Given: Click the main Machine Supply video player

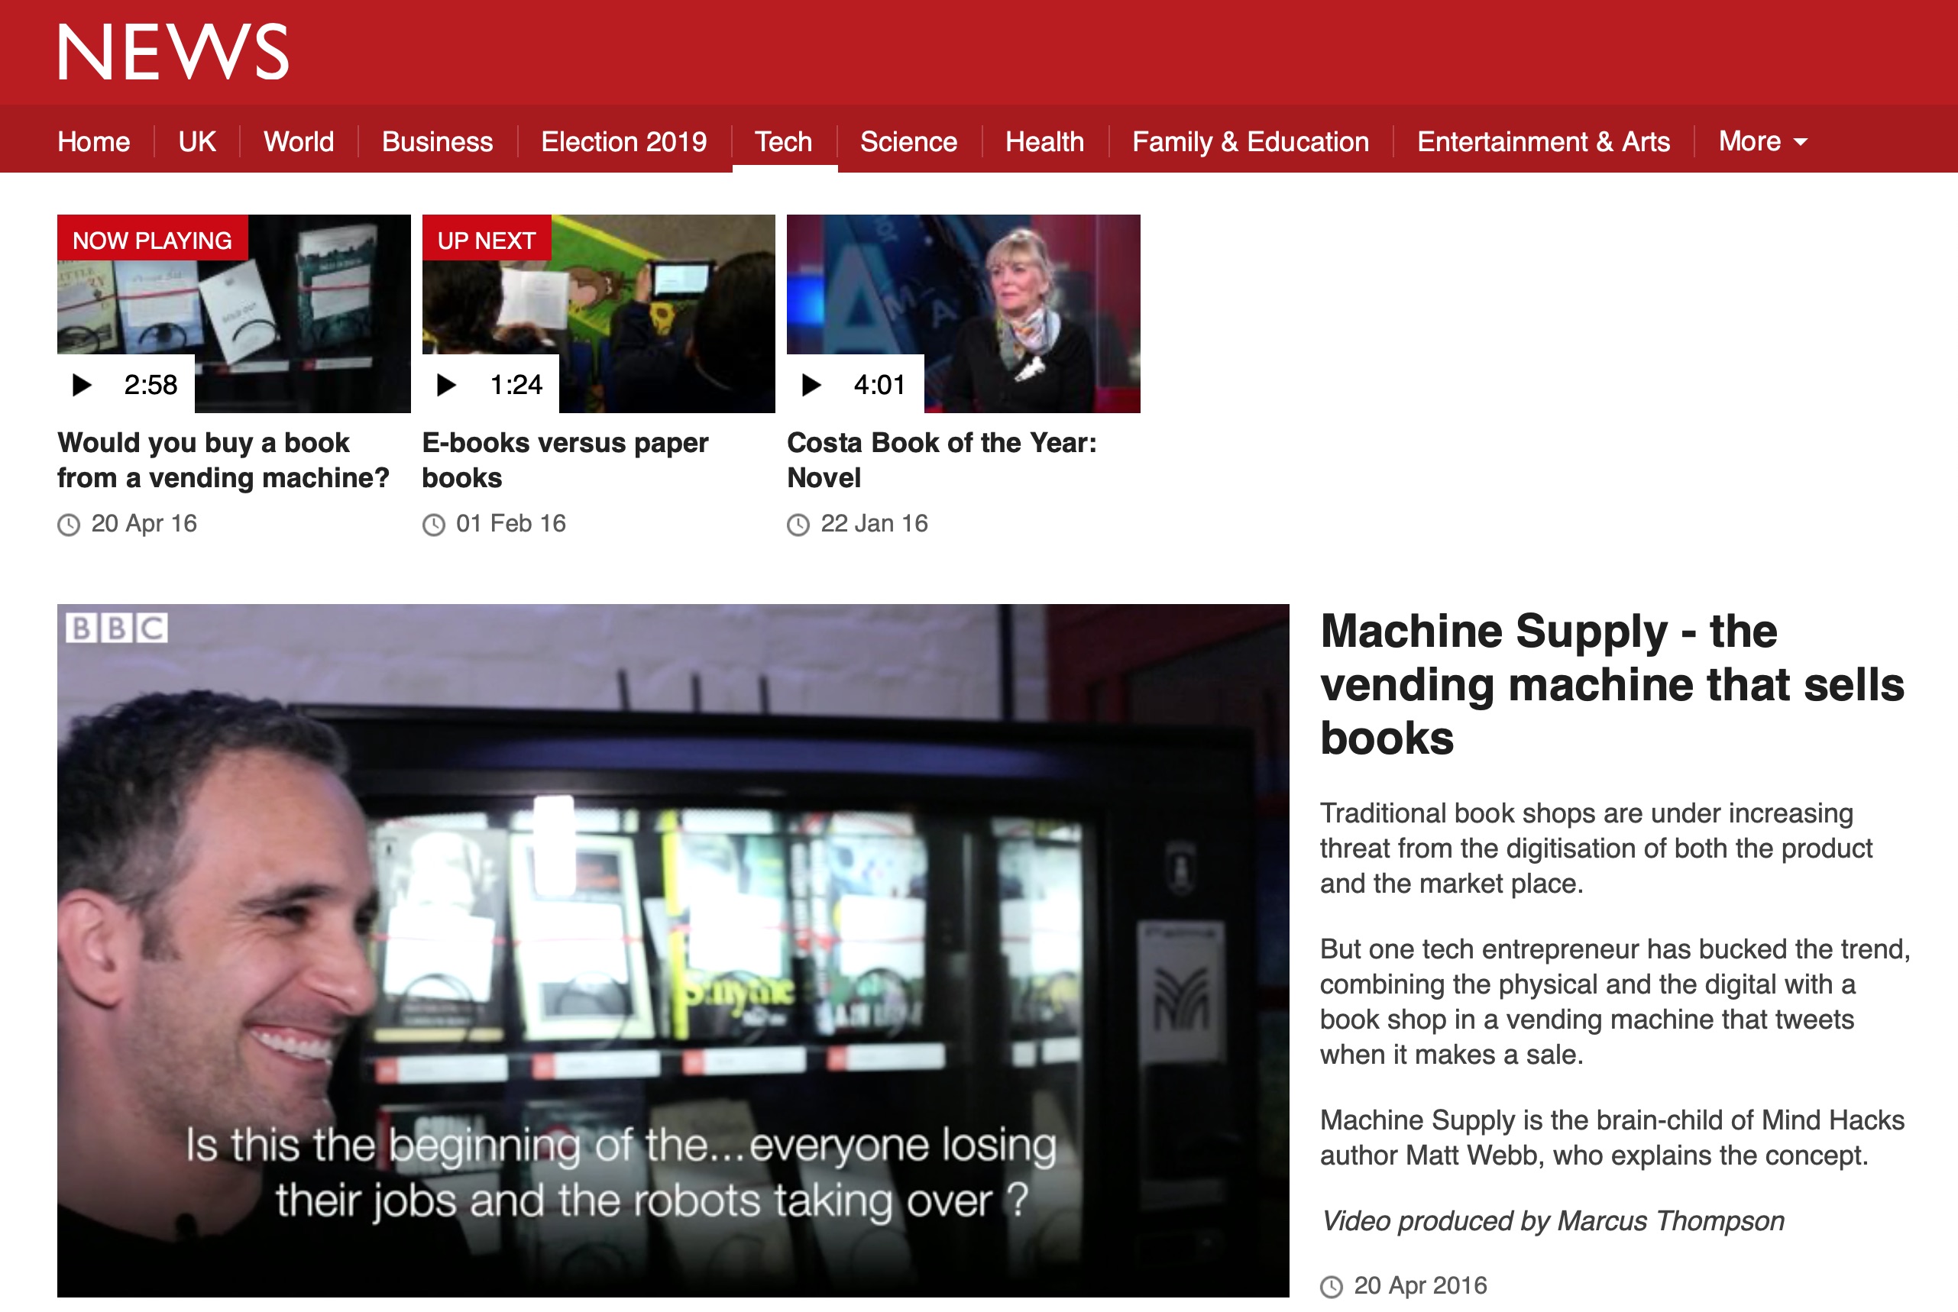Looking at the screenshot, I should 673,951.
